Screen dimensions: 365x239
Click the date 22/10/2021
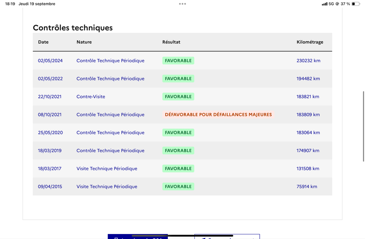[x=50, y=97]
